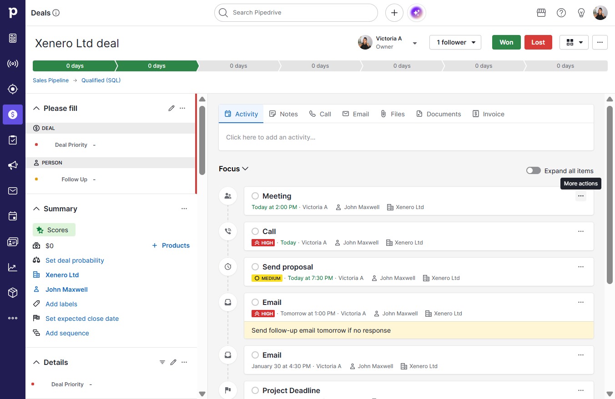615x399 pixels.
Task: Open the Pipedrive logo home
Action: [13, 13]
